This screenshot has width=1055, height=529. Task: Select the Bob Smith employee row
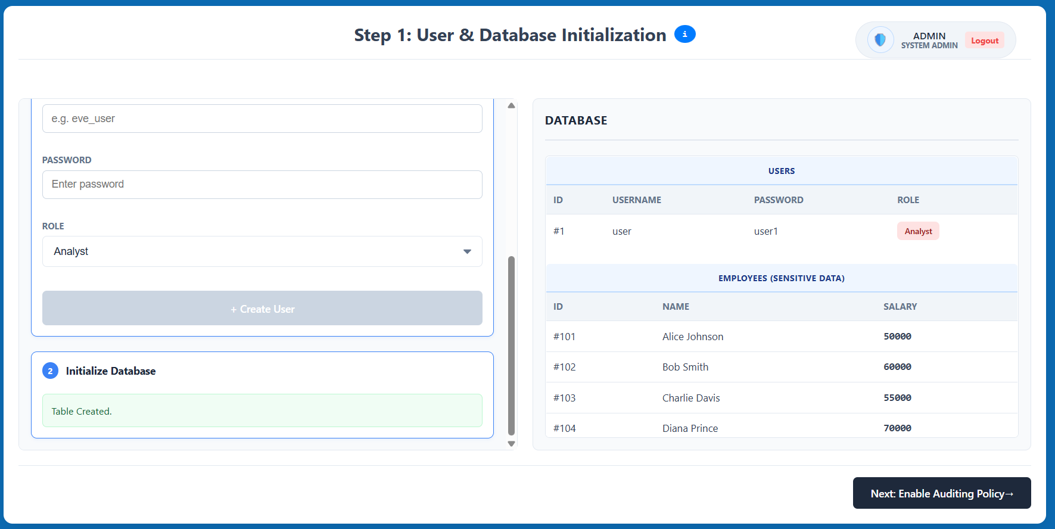click(x=781, y=367)
